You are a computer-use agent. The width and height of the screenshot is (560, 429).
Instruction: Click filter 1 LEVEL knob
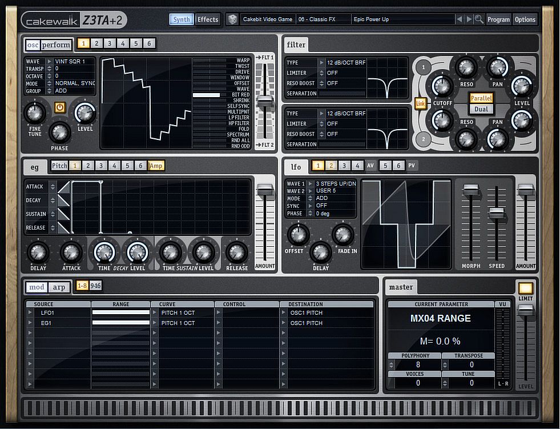pyautogui.click(x=522, y=86)
